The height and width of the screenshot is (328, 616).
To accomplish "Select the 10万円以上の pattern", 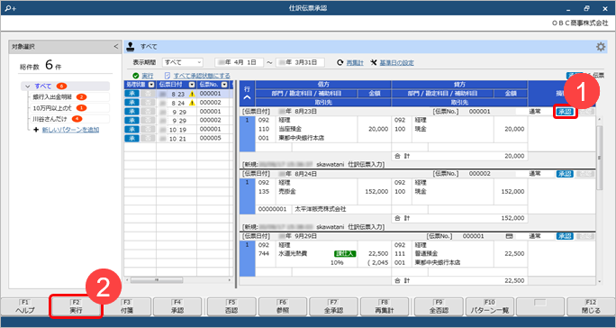I will tap(69, 108).
